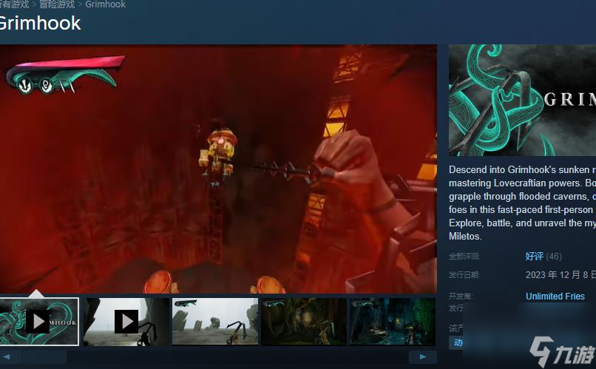596x369 pixels.
Task: Click the 开发商 label
Action: (x=461, y=296)
